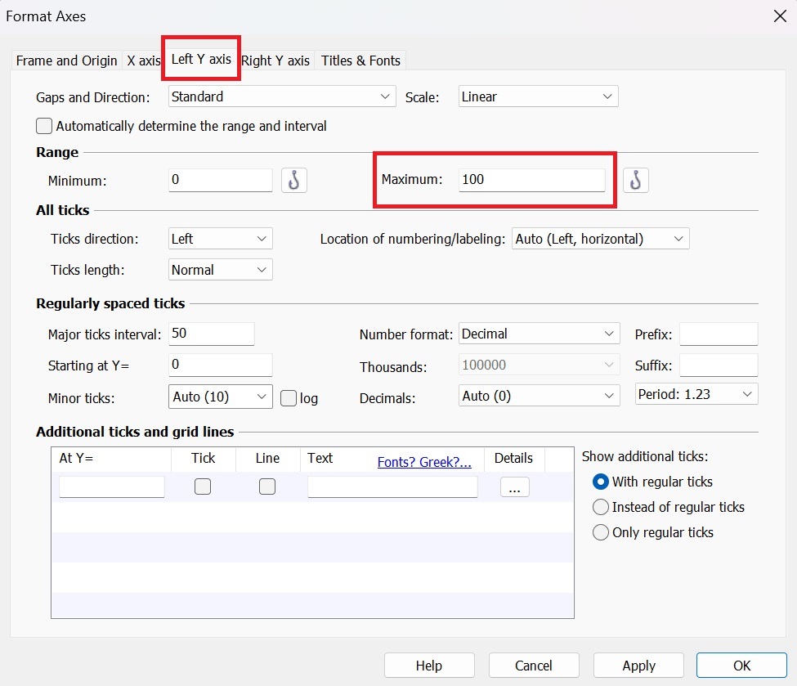Select Instead of regular ticks option
This screenshot has width=797, height=686.
[x=601, y=507]
